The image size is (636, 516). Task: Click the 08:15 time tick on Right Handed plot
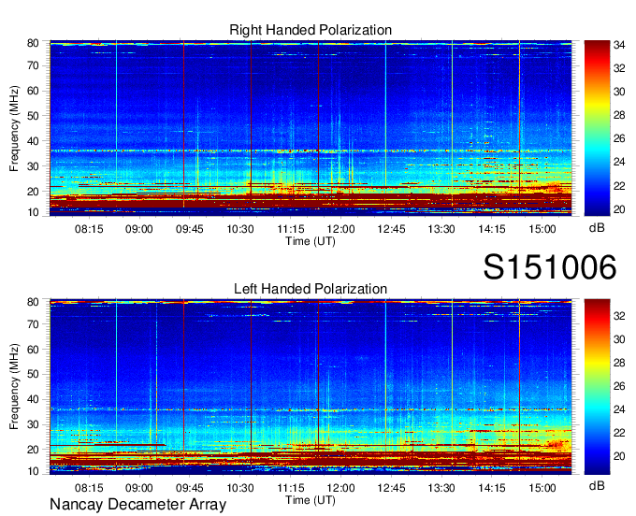tap(89, 229)
